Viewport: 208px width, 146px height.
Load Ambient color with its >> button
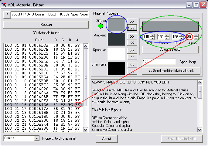132,36
